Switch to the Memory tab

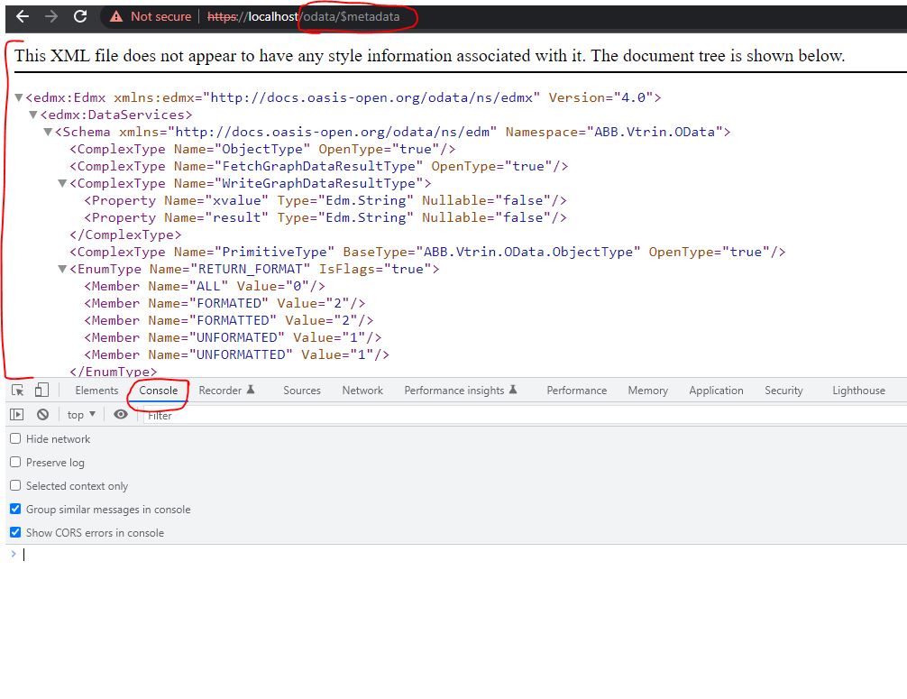pos(648,391)
